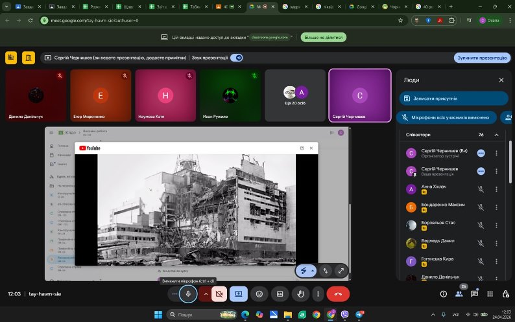Click Більше не ділитися button
Image resolution: width=515 pixels, height=322 pixels.
323,38
